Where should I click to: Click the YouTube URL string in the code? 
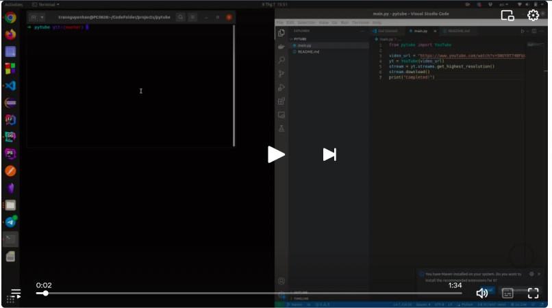471,55
